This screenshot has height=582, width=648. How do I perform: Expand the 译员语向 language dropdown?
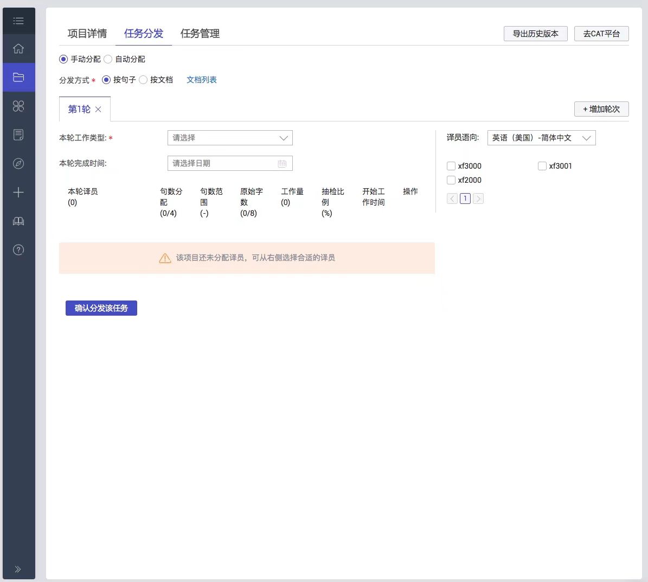541,138
